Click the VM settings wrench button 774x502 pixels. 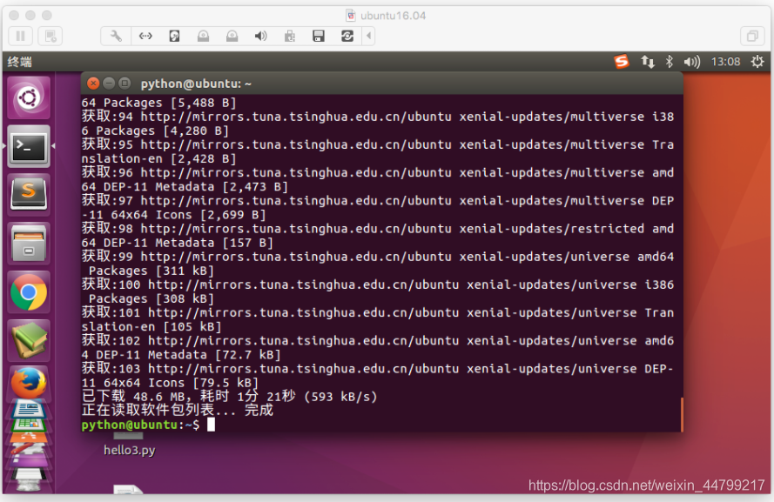114,36
